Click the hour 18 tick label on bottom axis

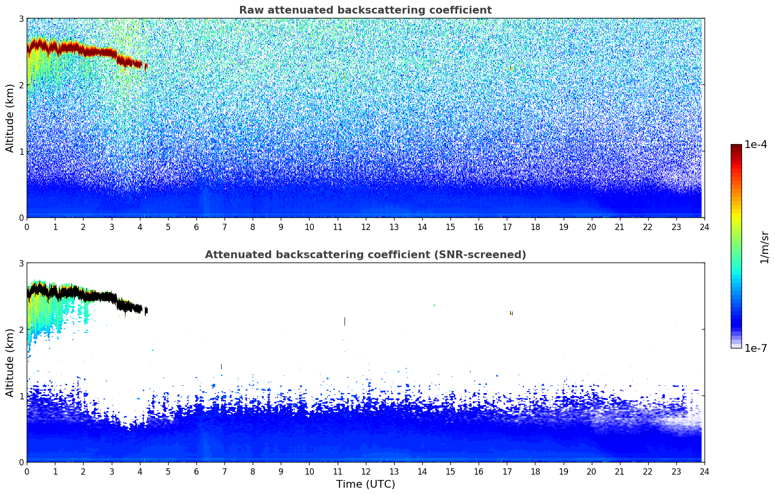535,472
